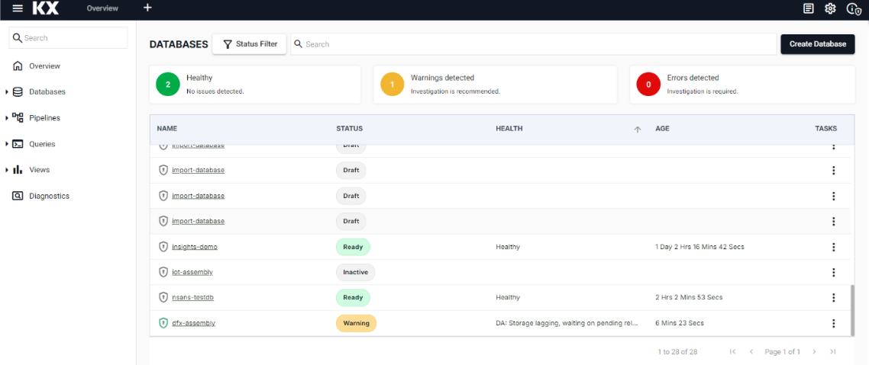869x365 pixels.
Task: Click the Databases cylinder icon
Action: click(17, 91)
